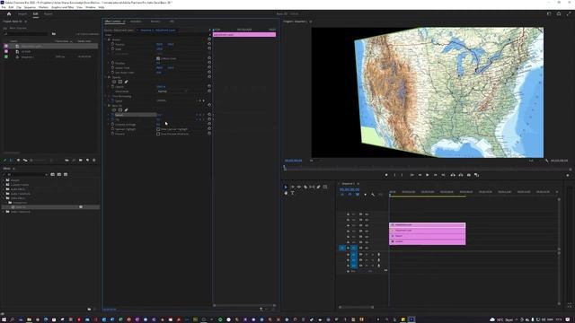Add marker in the Timeline panel
Image resolution: width=575 pixels, height=323 pixels.
tap(365, 195)
